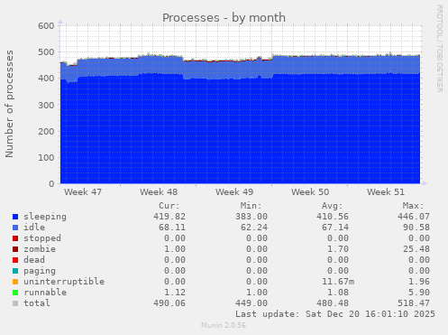
Task: Click the runnable legend color swatch
Action: click(x=15, y=293)
